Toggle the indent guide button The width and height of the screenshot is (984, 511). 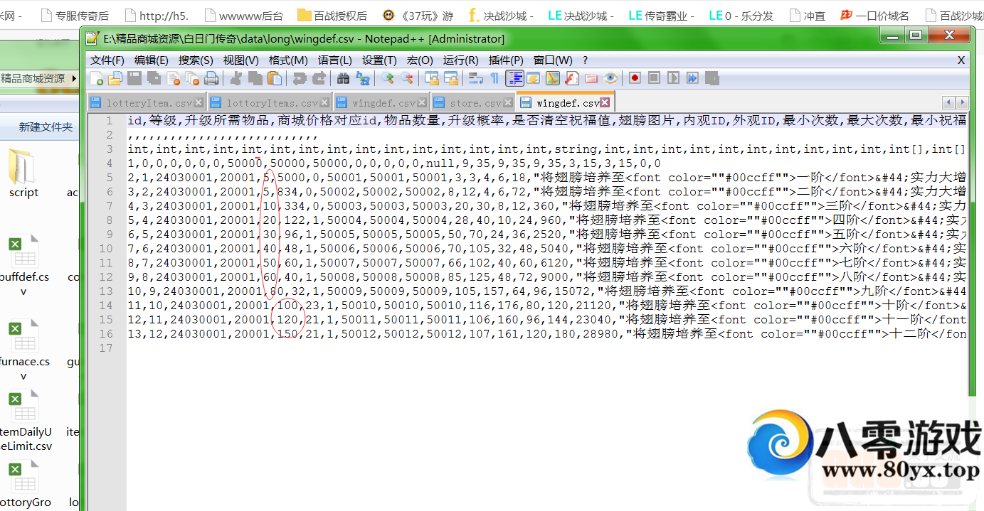point(514,78)
